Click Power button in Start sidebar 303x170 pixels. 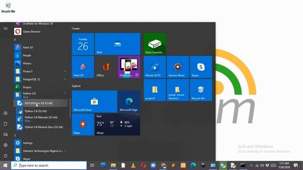tap(5, 155)
